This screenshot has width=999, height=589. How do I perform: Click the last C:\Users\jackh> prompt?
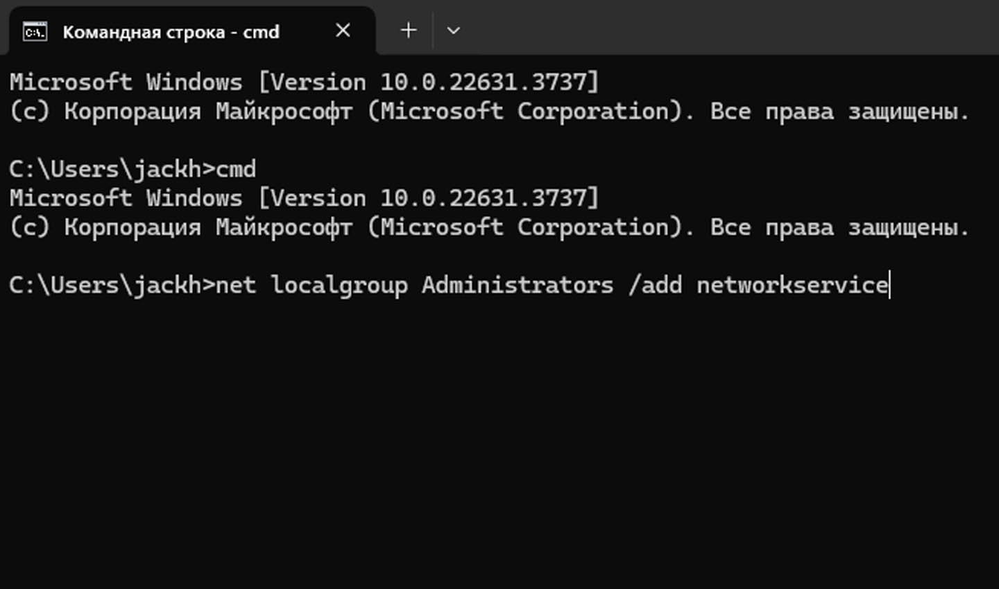coord(112,285)
